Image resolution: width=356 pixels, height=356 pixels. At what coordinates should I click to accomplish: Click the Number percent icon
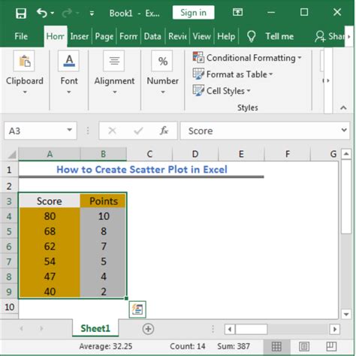pyautogui.click(x=162, y=61)
